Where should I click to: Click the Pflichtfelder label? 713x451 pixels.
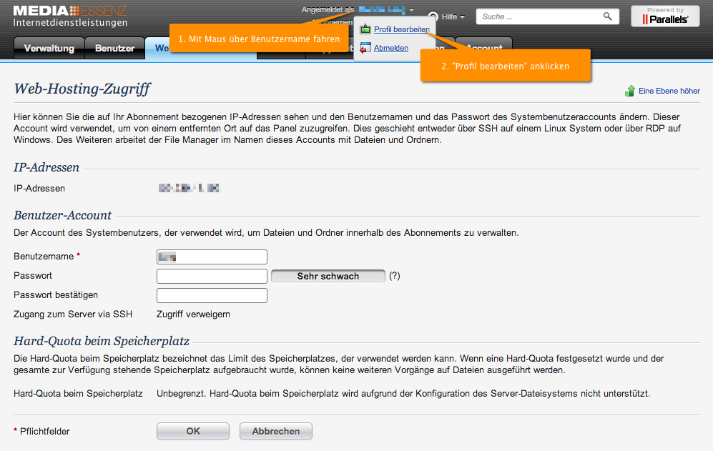[44, 432]
